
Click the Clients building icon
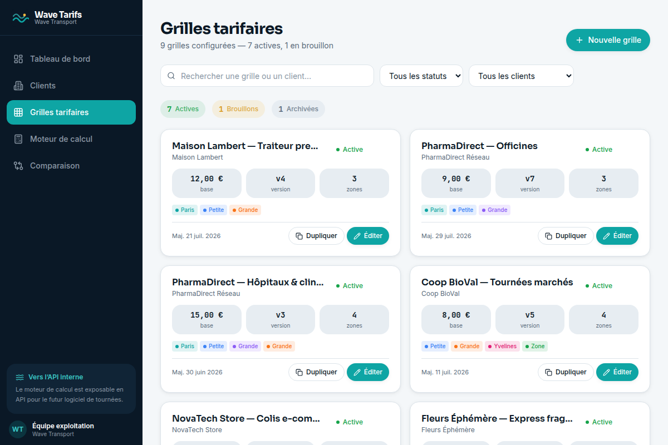point(18,86)
